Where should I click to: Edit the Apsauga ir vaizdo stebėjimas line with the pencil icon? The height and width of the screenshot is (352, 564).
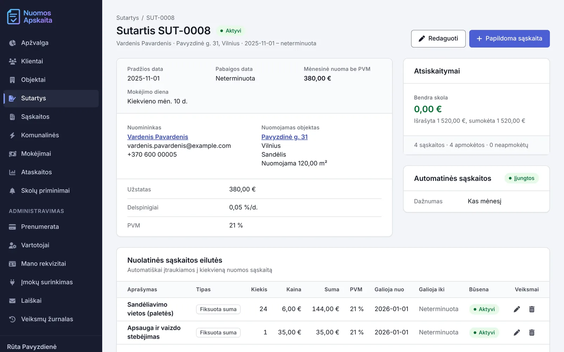click(517, 332)
